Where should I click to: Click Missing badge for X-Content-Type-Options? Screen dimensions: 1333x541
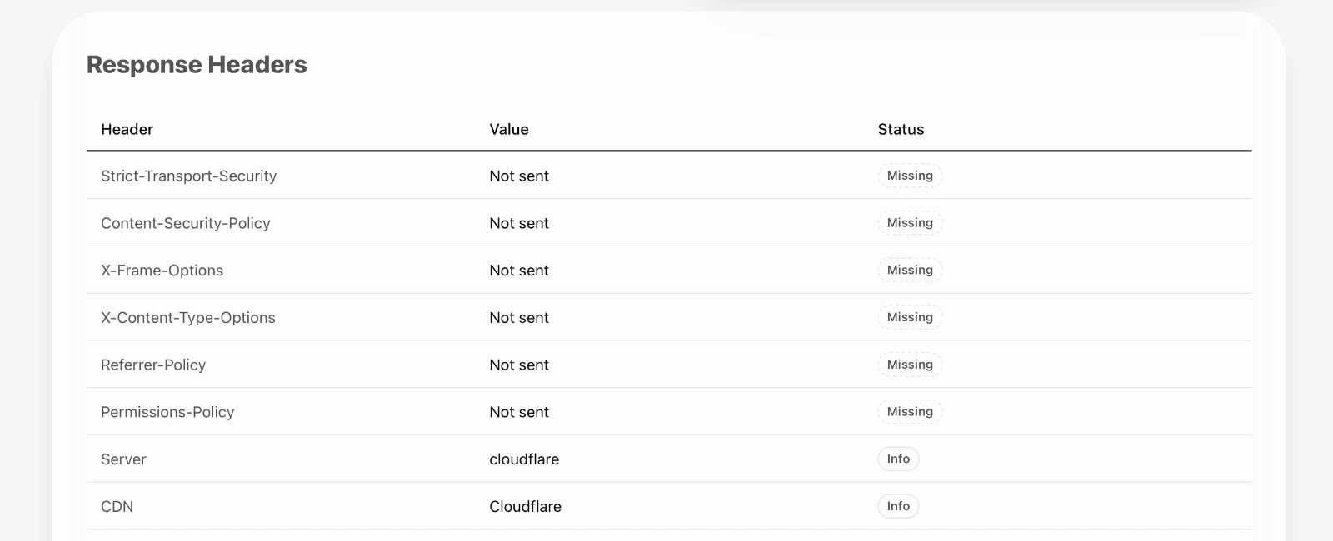point(910,317)
